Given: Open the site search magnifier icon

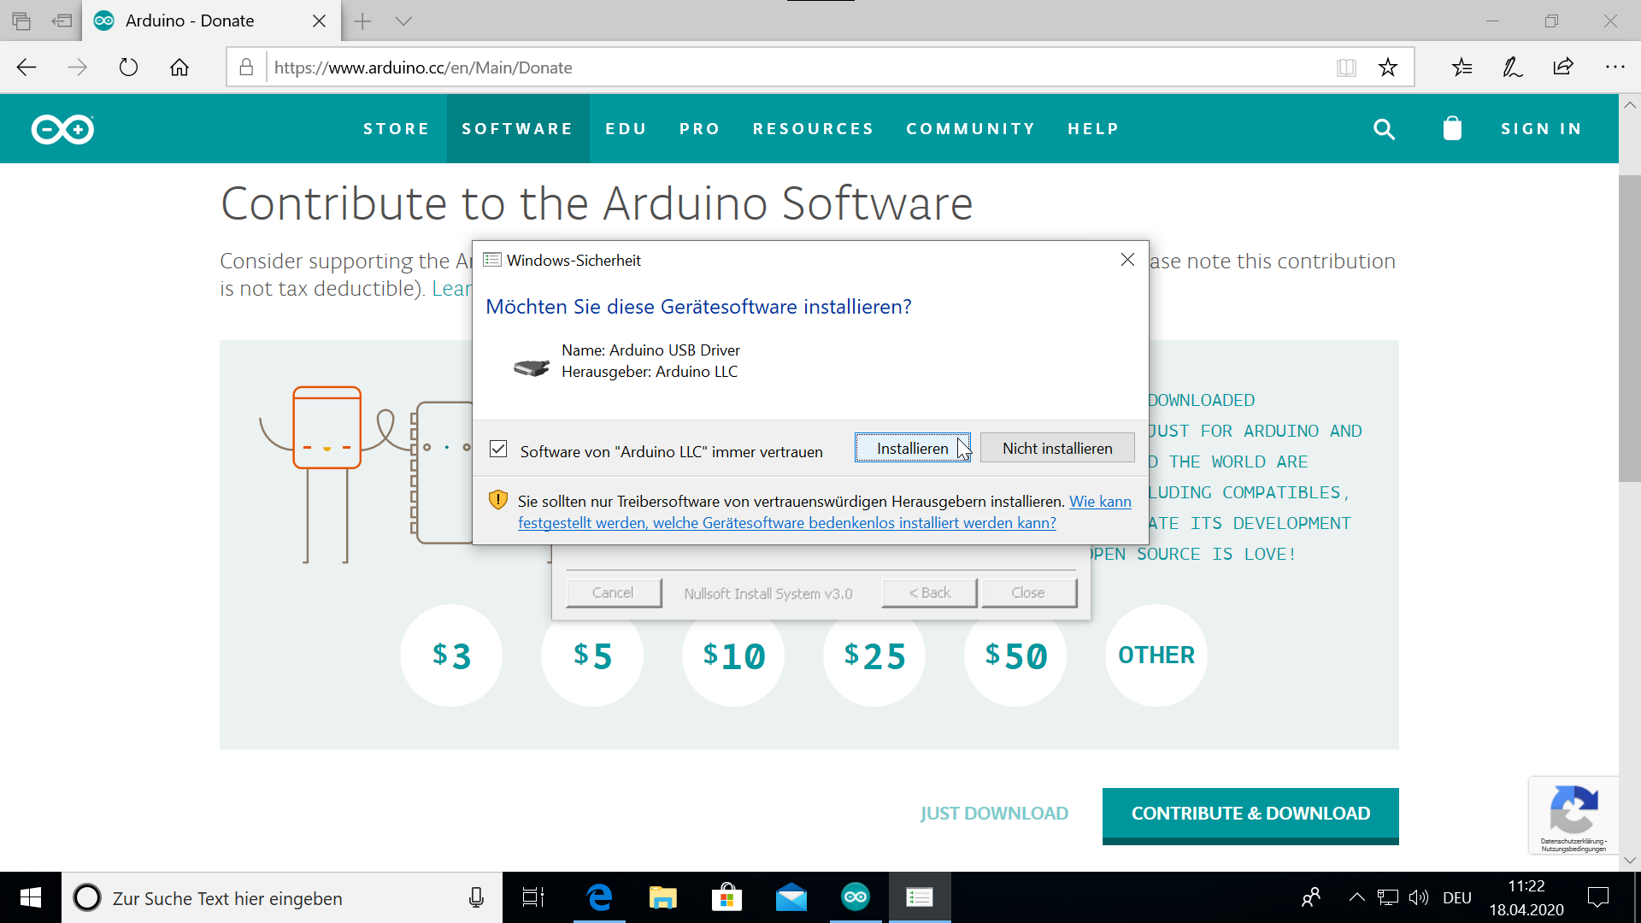Looking at the screenshot, I should click(x=1384, y=129).
